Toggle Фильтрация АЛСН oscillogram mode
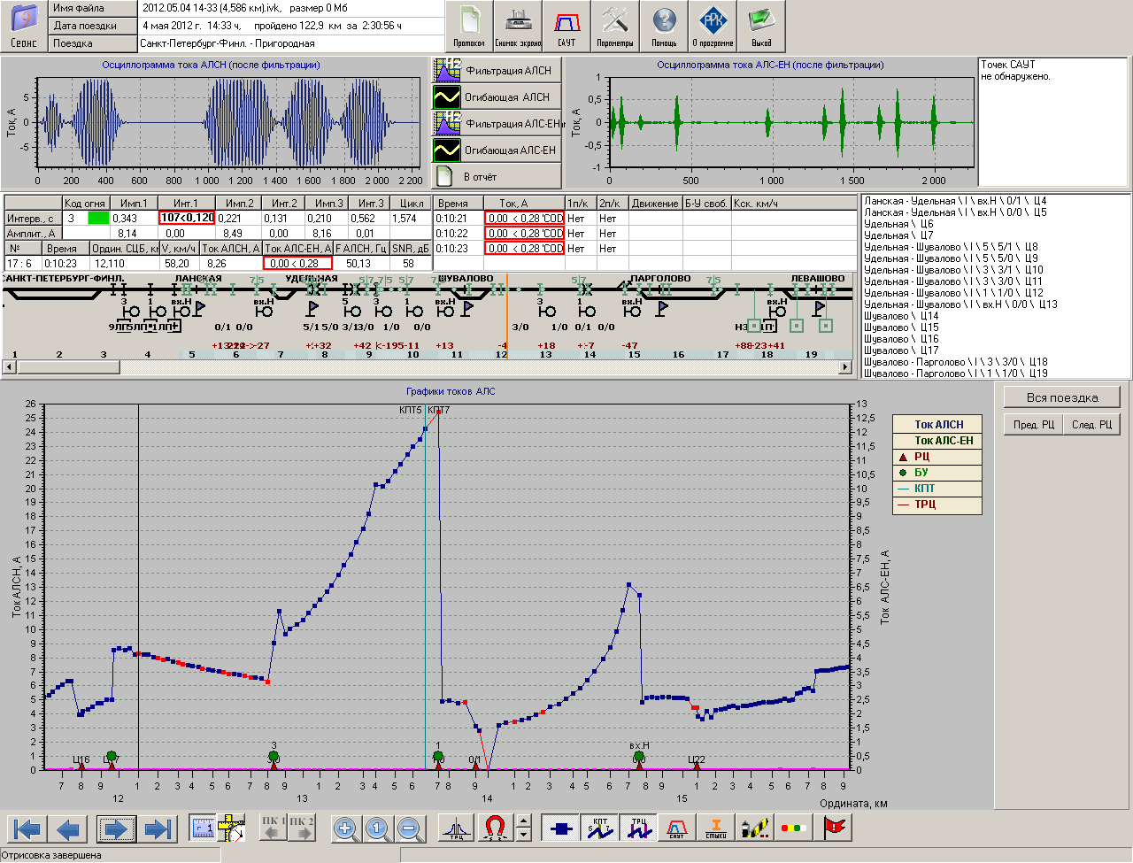Image resolution: width=1133 pixels, height=863 pixels. point(497,71)
